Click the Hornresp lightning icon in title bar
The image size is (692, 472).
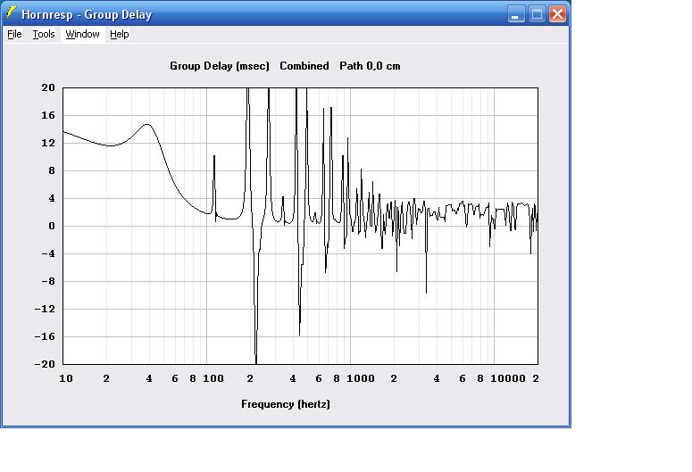pos(11,13)
